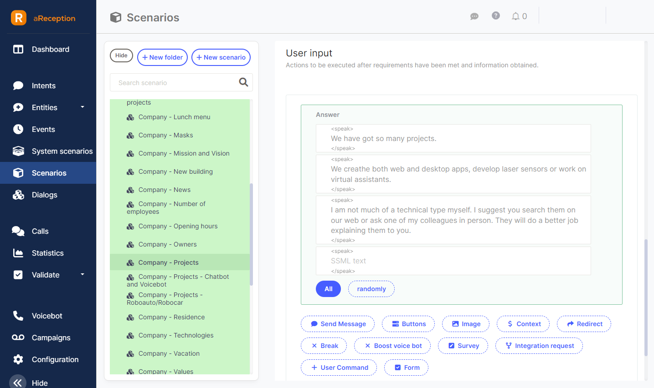Click the Validate checkmark icon
The height and width of the screenshot is (388, 654).
point(18,275)
